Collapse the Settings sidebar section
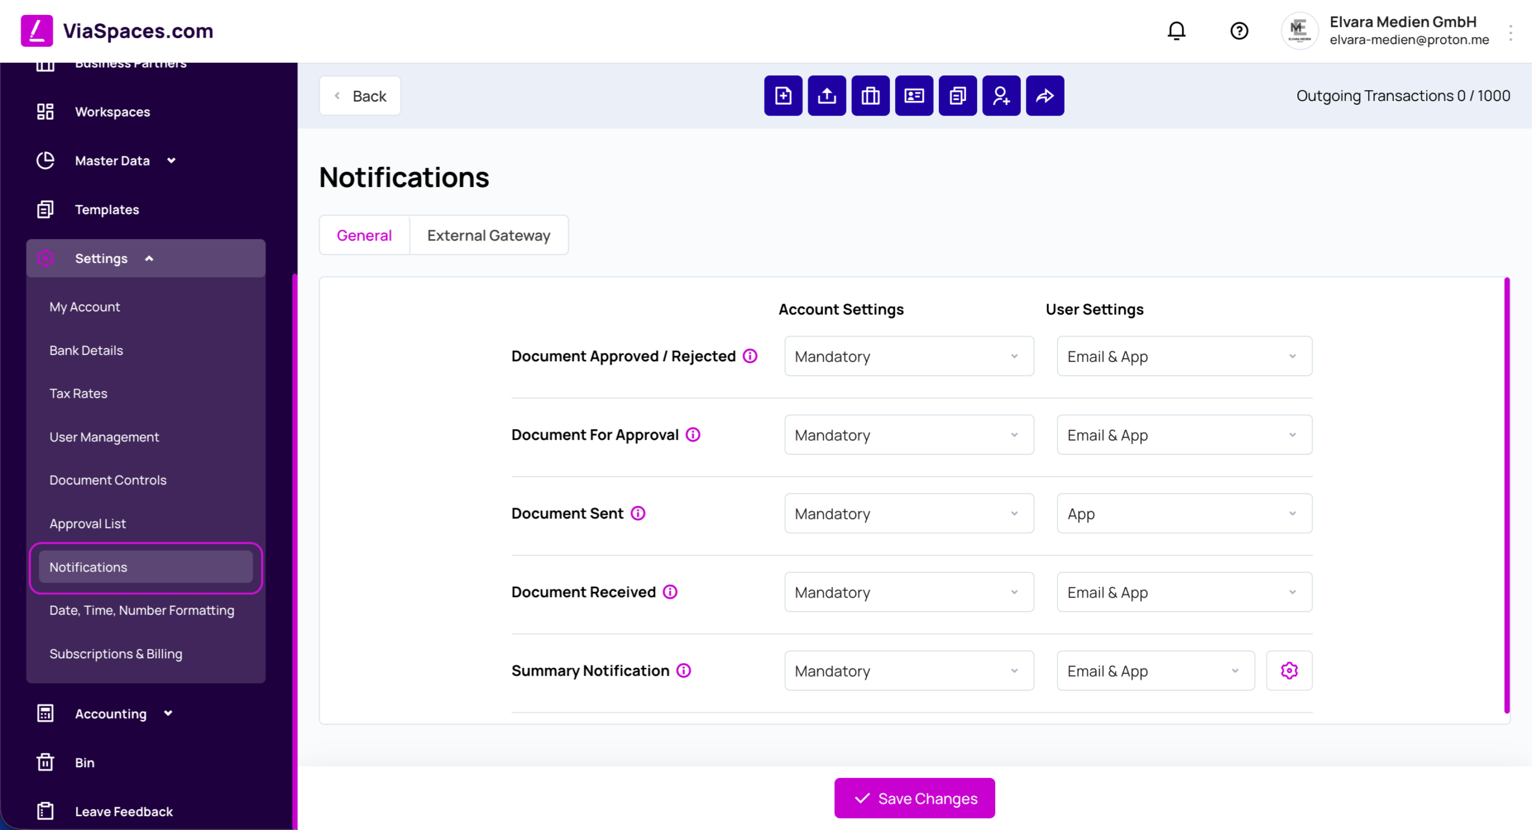1532x830 pixels. [x=145, y=258]
